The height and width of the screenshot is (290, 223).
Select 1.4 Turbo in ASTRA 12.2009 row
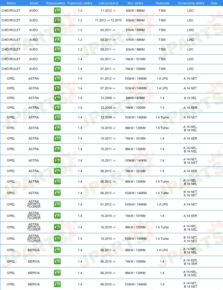pos(162,117)
